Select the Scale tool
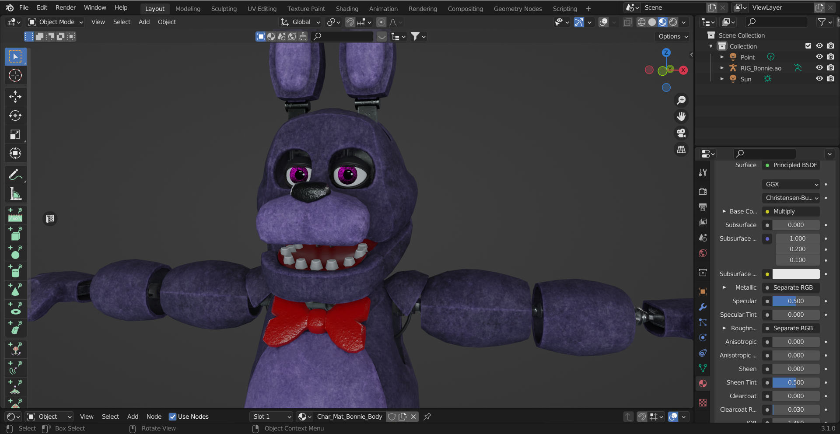Image resolution: width=840 pixels, height=434 pixels. click(15, 134)
